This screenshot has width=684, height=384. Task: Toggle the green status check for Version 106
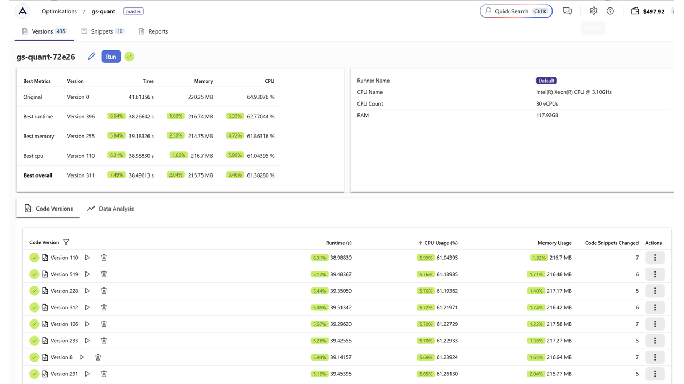pos(34,324)
